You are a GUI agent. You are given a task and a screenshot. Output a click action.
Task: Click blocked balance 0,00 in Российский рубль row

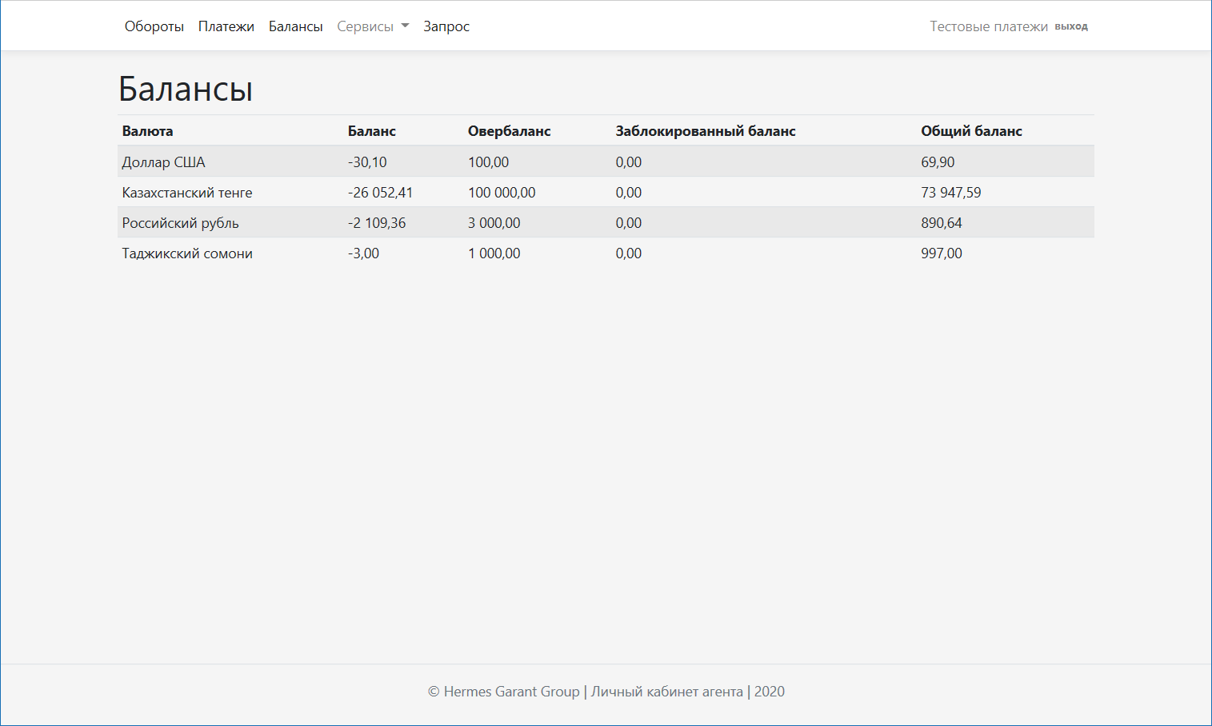pos(629,223)
